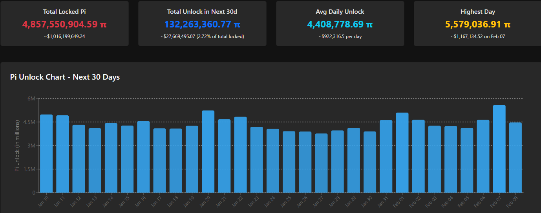Click the 6M y-axis label
Viewport: 541px width, 213px height.
pos(31,98)
